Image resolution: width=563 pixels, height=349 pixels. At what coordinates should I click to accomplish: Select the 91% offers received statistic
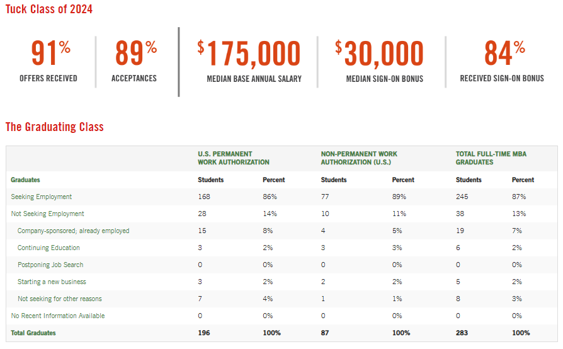click(x=50, y=54)
